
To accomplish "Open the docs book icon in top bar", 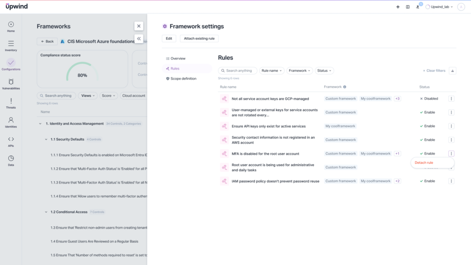I will [408, 6].
